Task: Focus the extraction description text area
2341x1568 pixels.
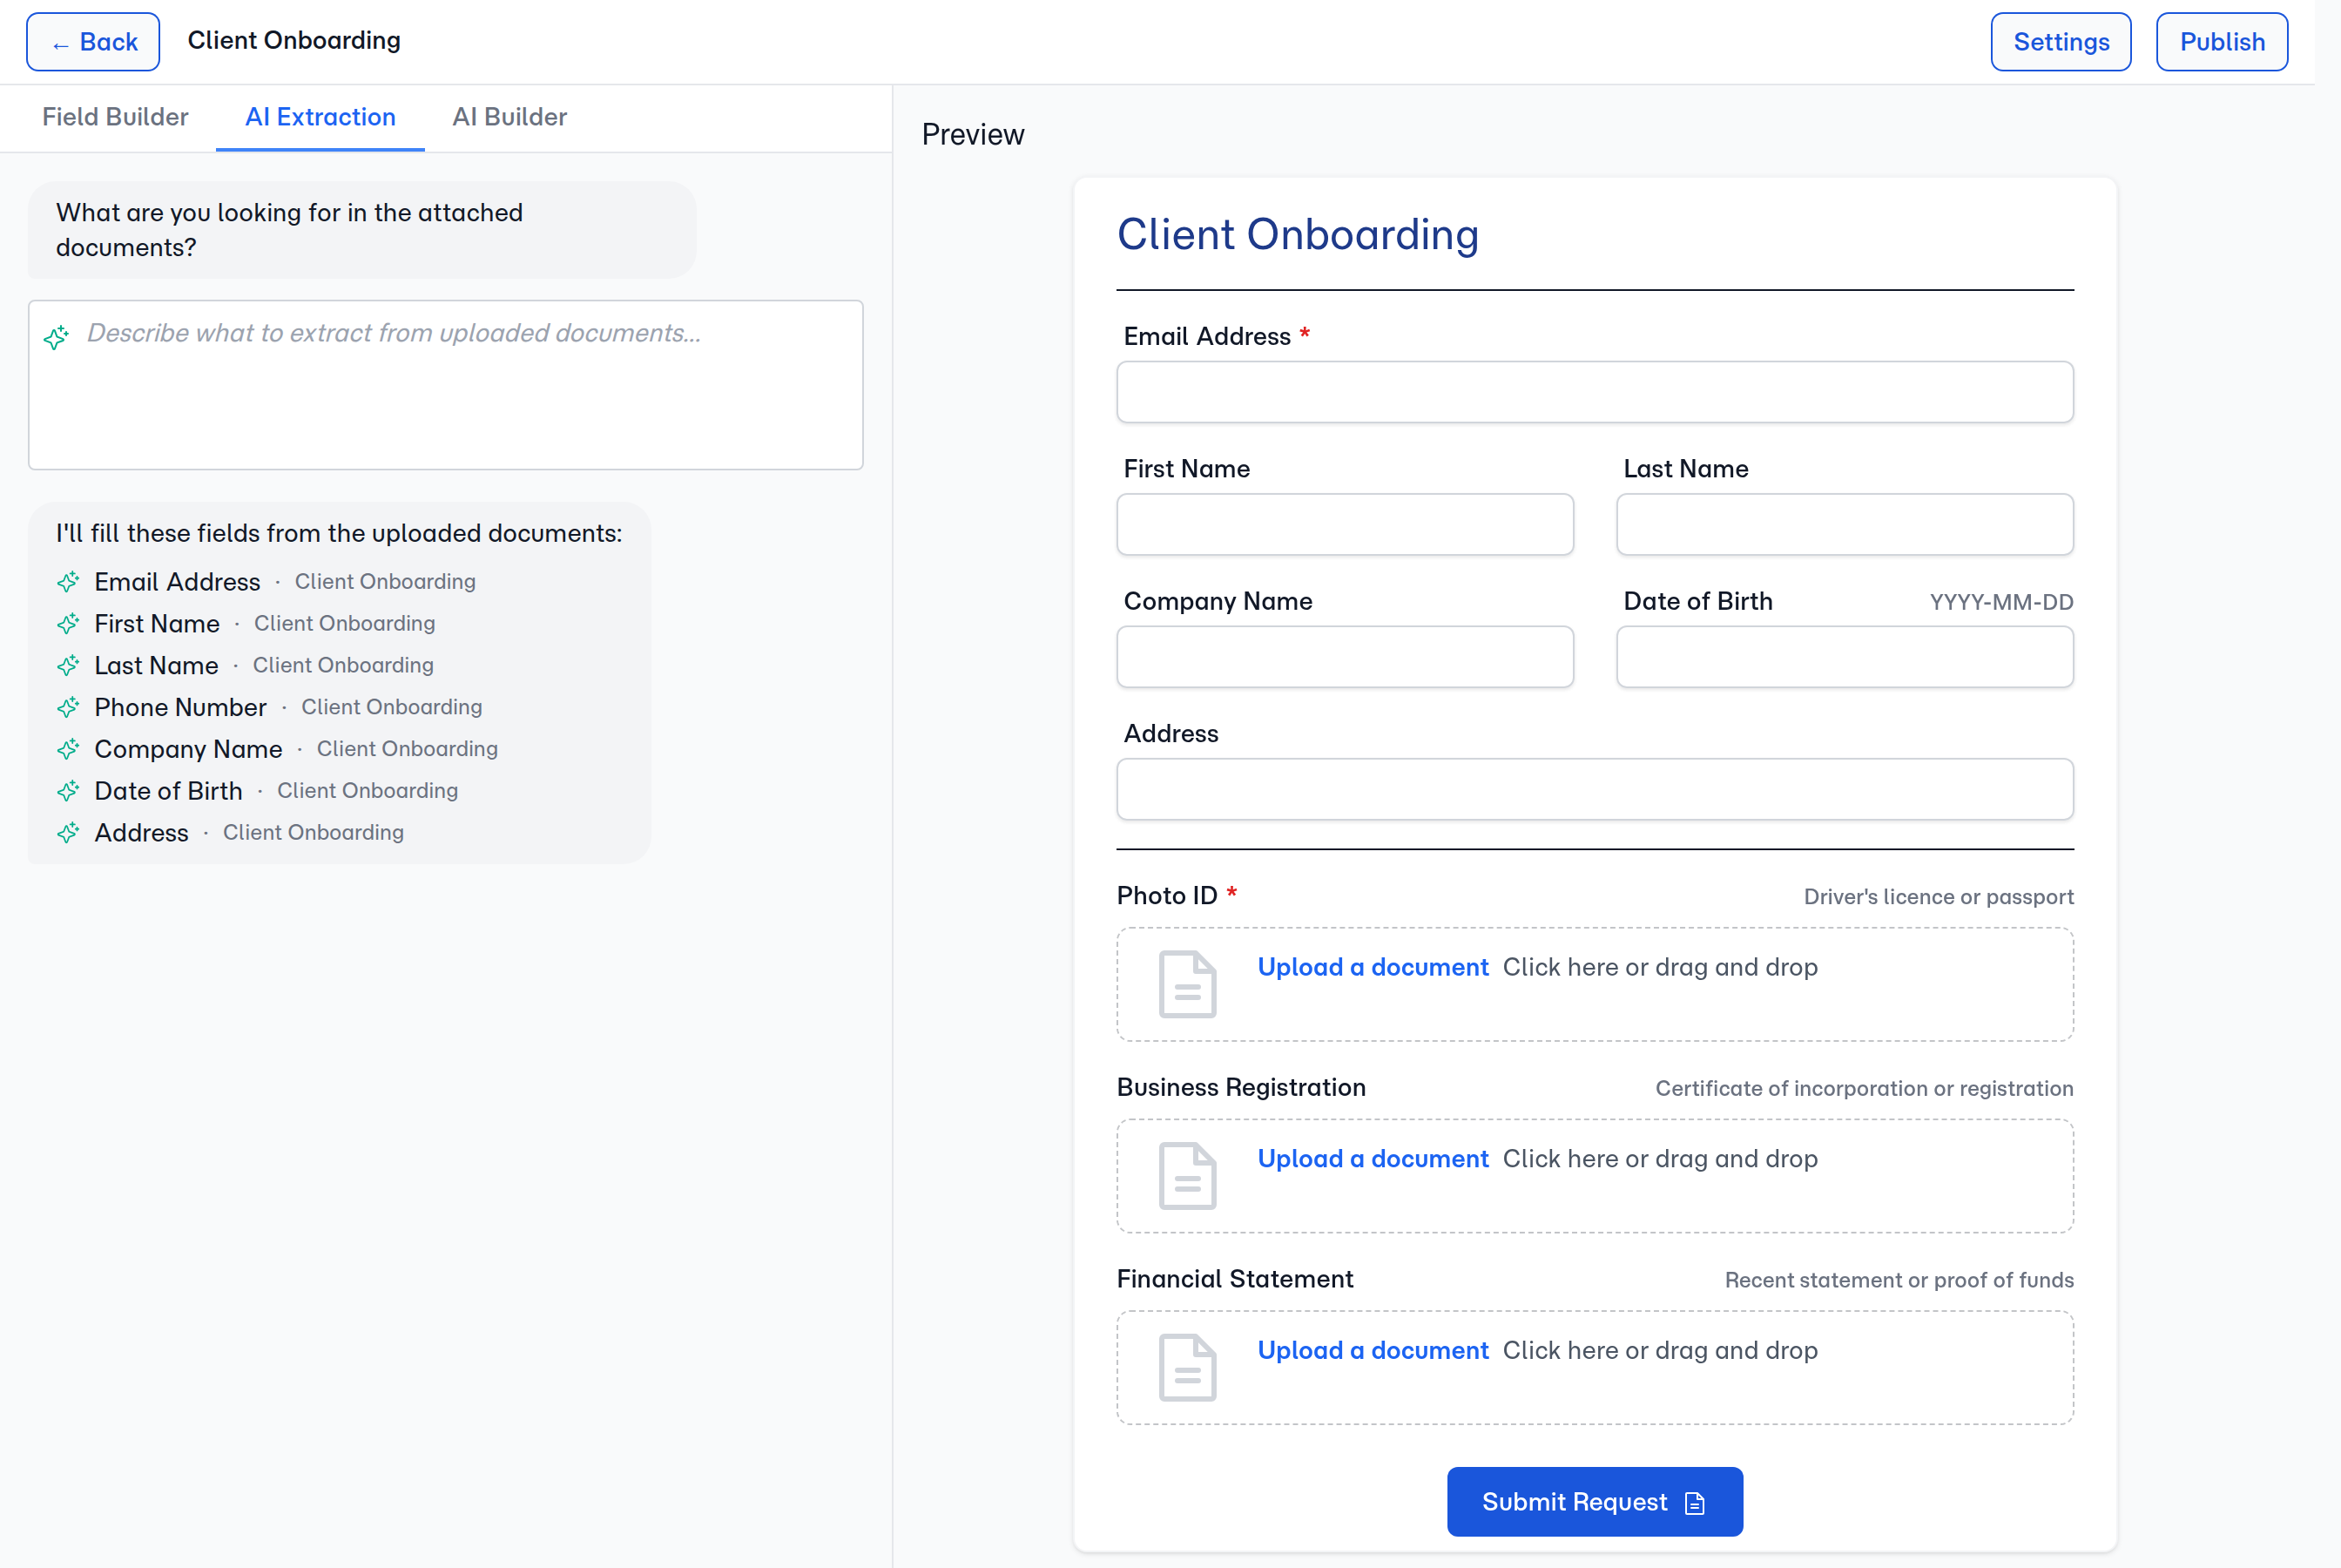Action: point(446,385)
